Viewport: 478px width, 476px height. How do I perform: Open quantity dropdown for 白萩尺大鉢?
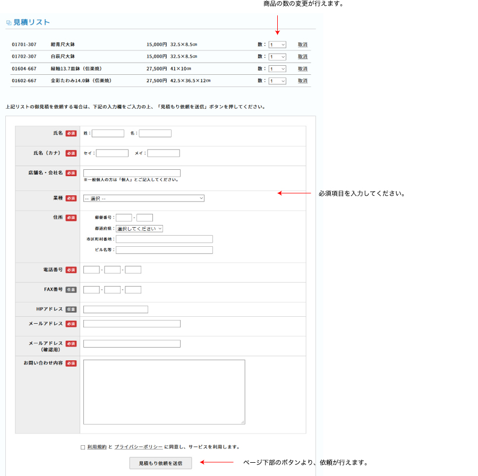click(x=277, y=57)
